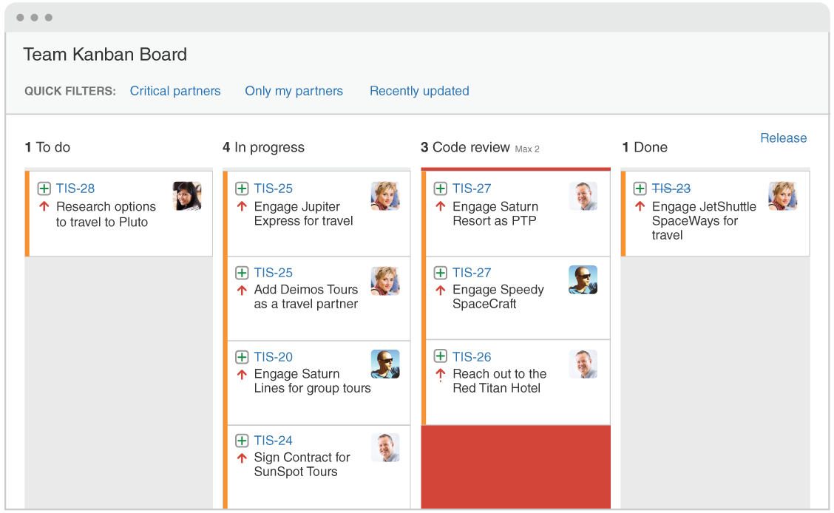Click the green plus icon on TIS-27 Engage Saturn Resort

441,188
